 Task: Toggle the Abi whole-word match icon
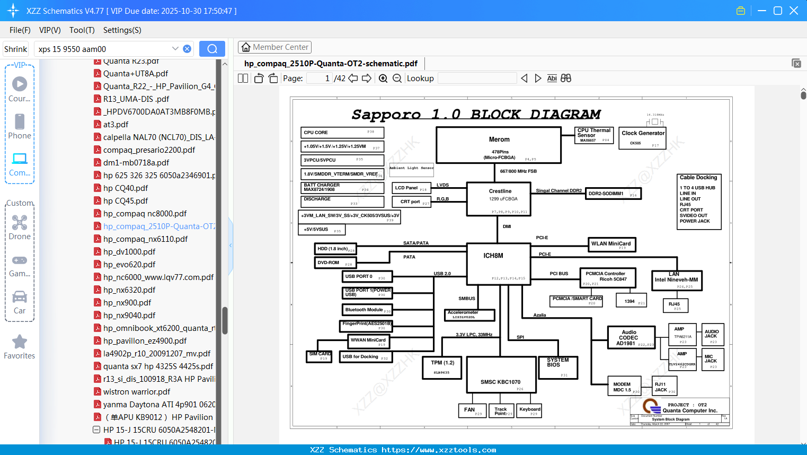(552, 78)
